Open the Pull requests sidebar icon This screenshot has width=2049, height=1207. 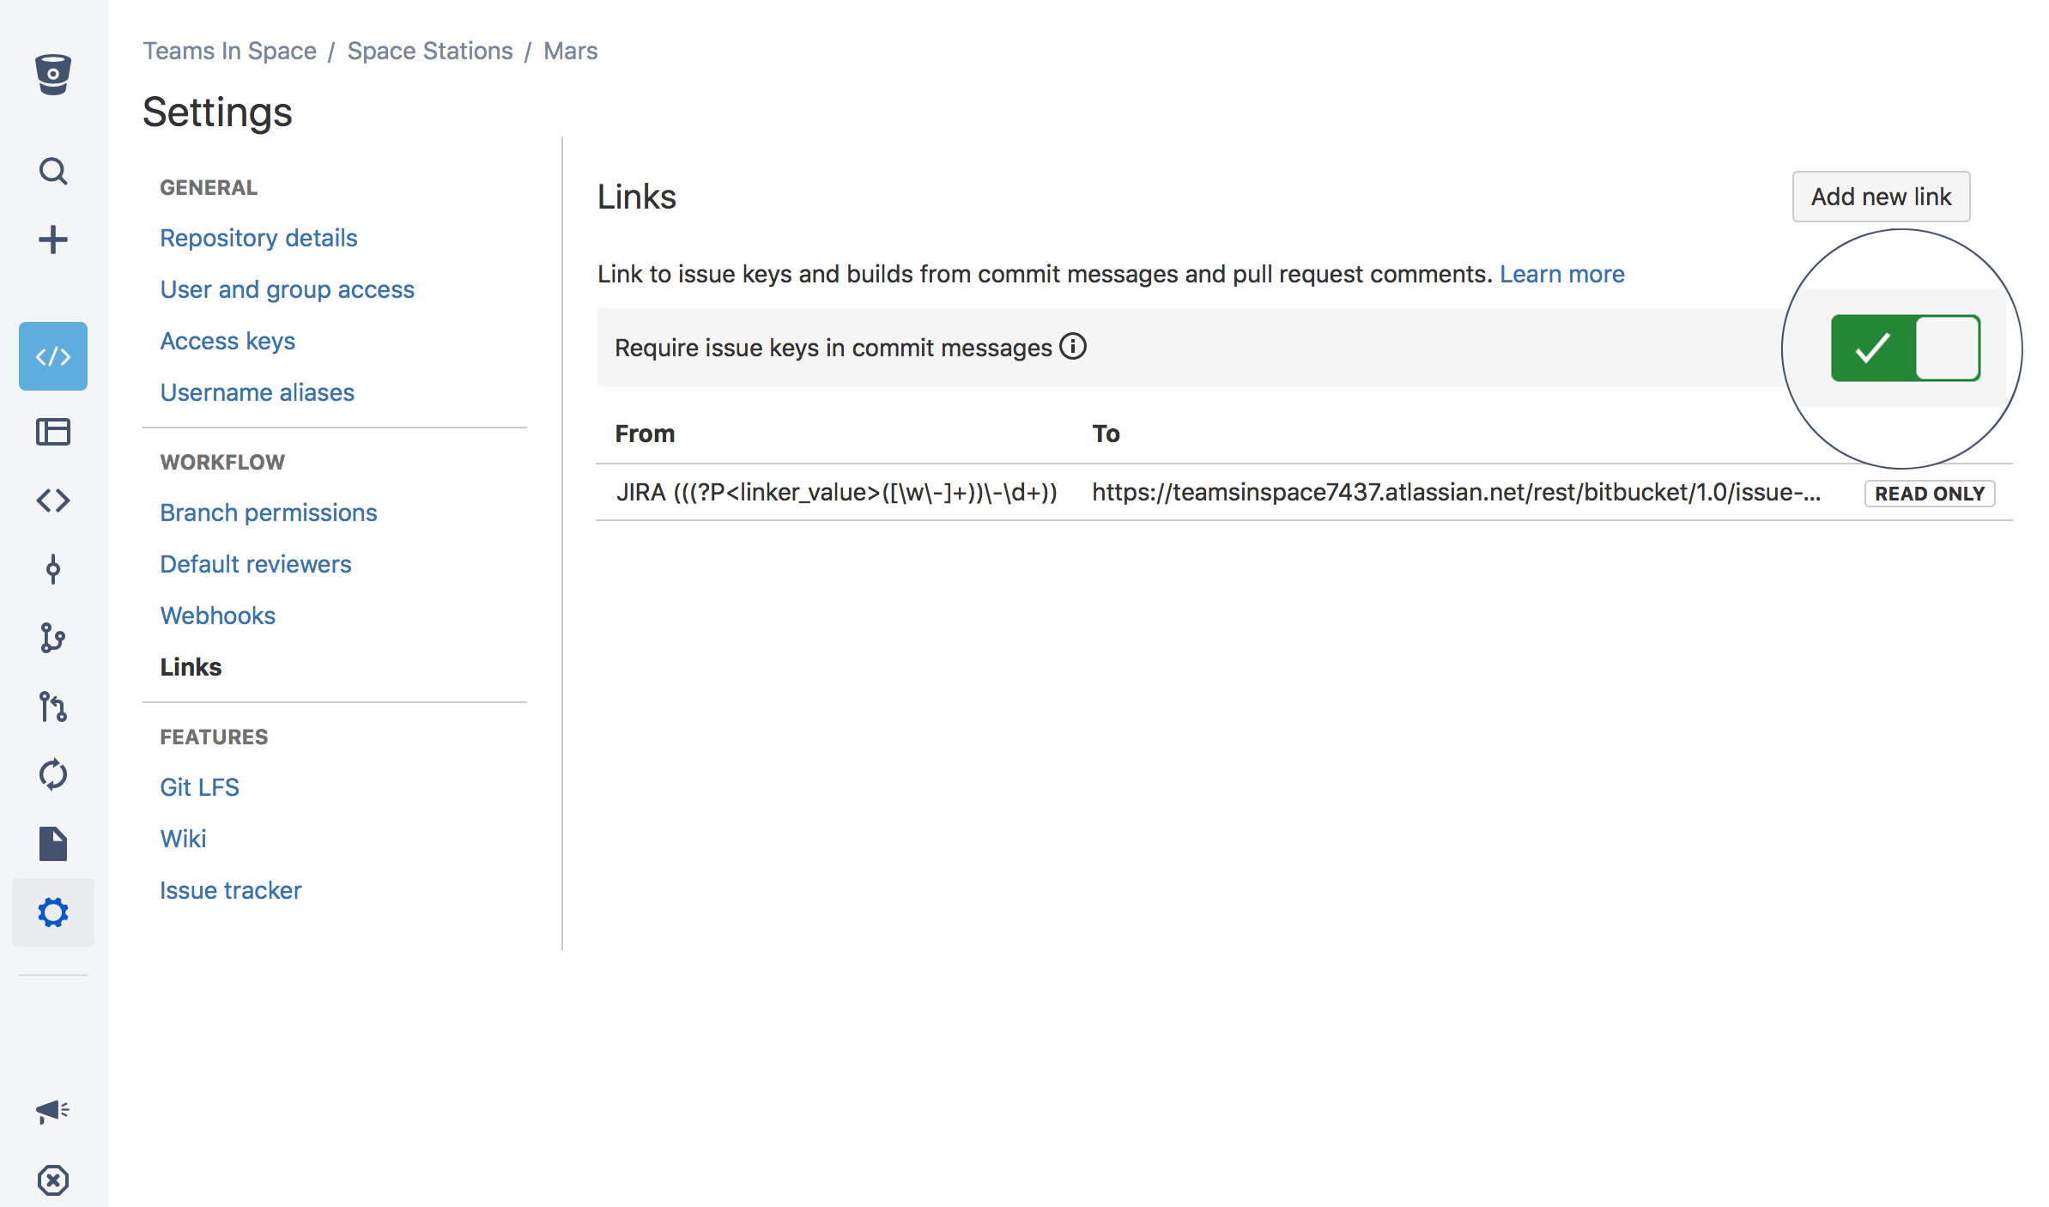point(52,707)
